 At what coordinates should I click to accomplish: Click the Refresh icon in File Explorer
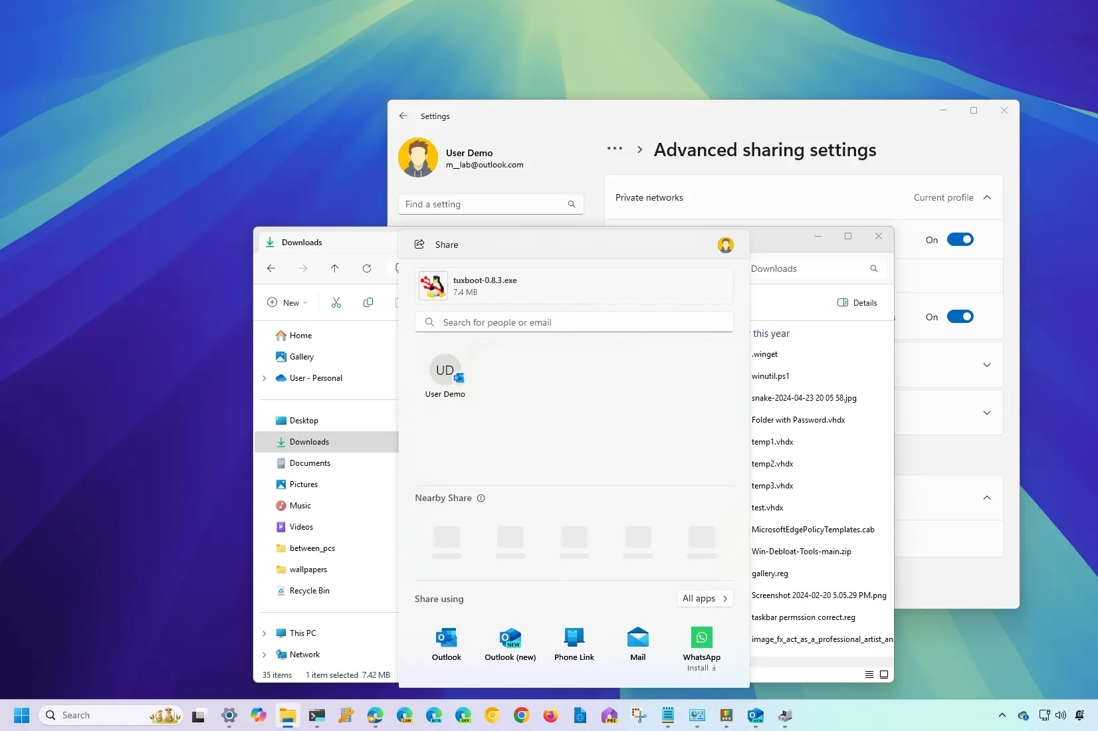pyautogui.click(x=367, y=268)
